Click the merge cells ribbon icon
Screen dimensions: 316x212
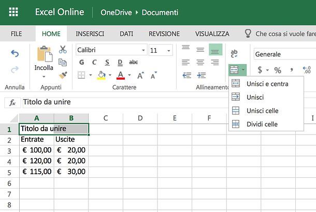(234, 70)
